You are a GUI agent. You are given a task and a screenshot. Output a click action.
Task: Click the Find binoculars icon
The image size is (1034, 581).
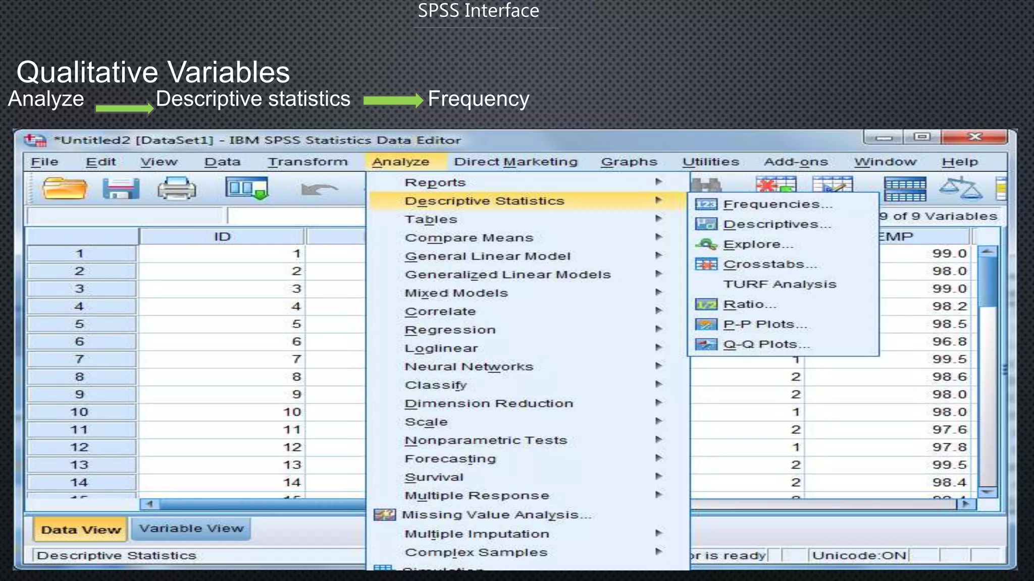(x=706, y=185)
